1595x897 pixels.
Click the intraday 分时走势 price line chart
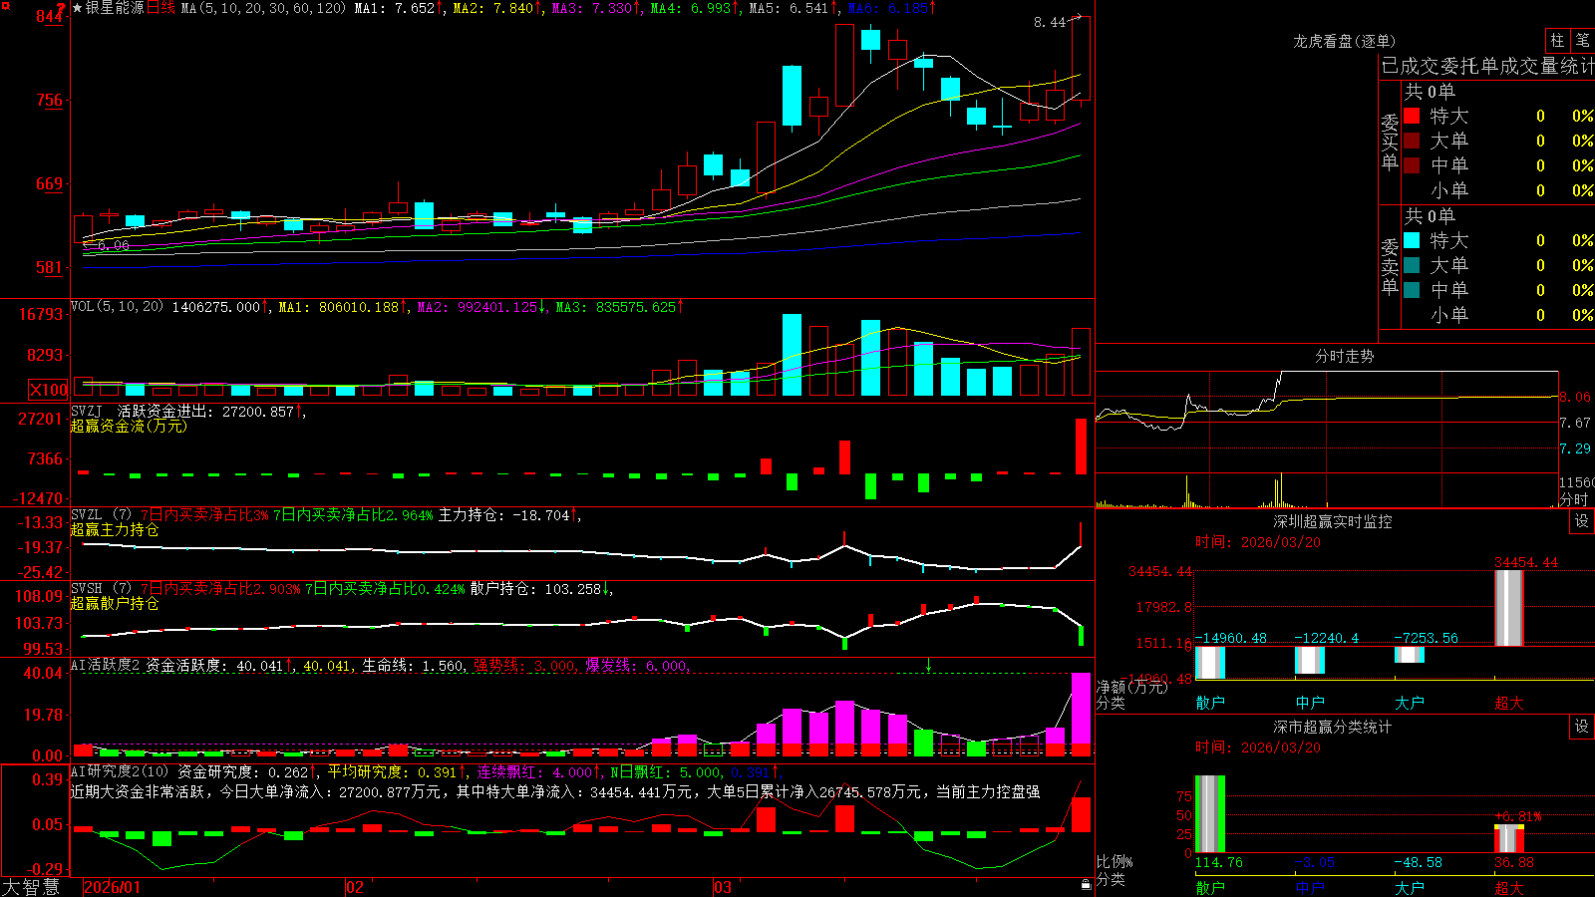[x=1327, y=423]
